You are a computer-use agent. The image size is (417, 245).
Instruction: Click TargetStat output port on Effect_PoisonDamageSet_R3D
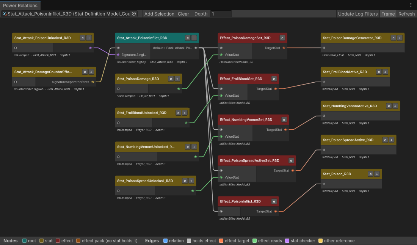click(x=284, y=48)
